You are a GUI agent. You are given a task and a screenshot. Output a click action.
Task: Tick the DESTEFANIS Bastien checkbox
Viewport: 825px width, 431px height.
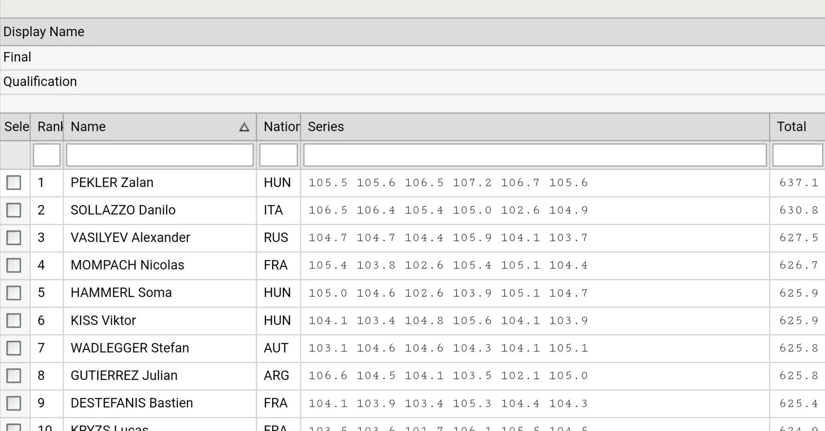[14, 403]
